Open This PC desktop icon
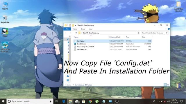This screenshot has width=186, height=104. click(5, 5)
